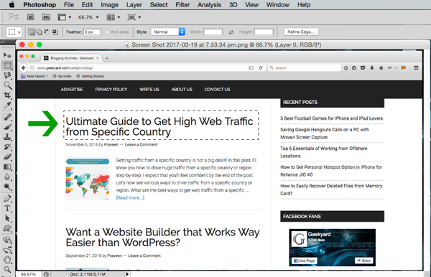Select the Zoom tool in toolbox
The height and width of the screenshot is (277, 431).
(x=7, y=269)
